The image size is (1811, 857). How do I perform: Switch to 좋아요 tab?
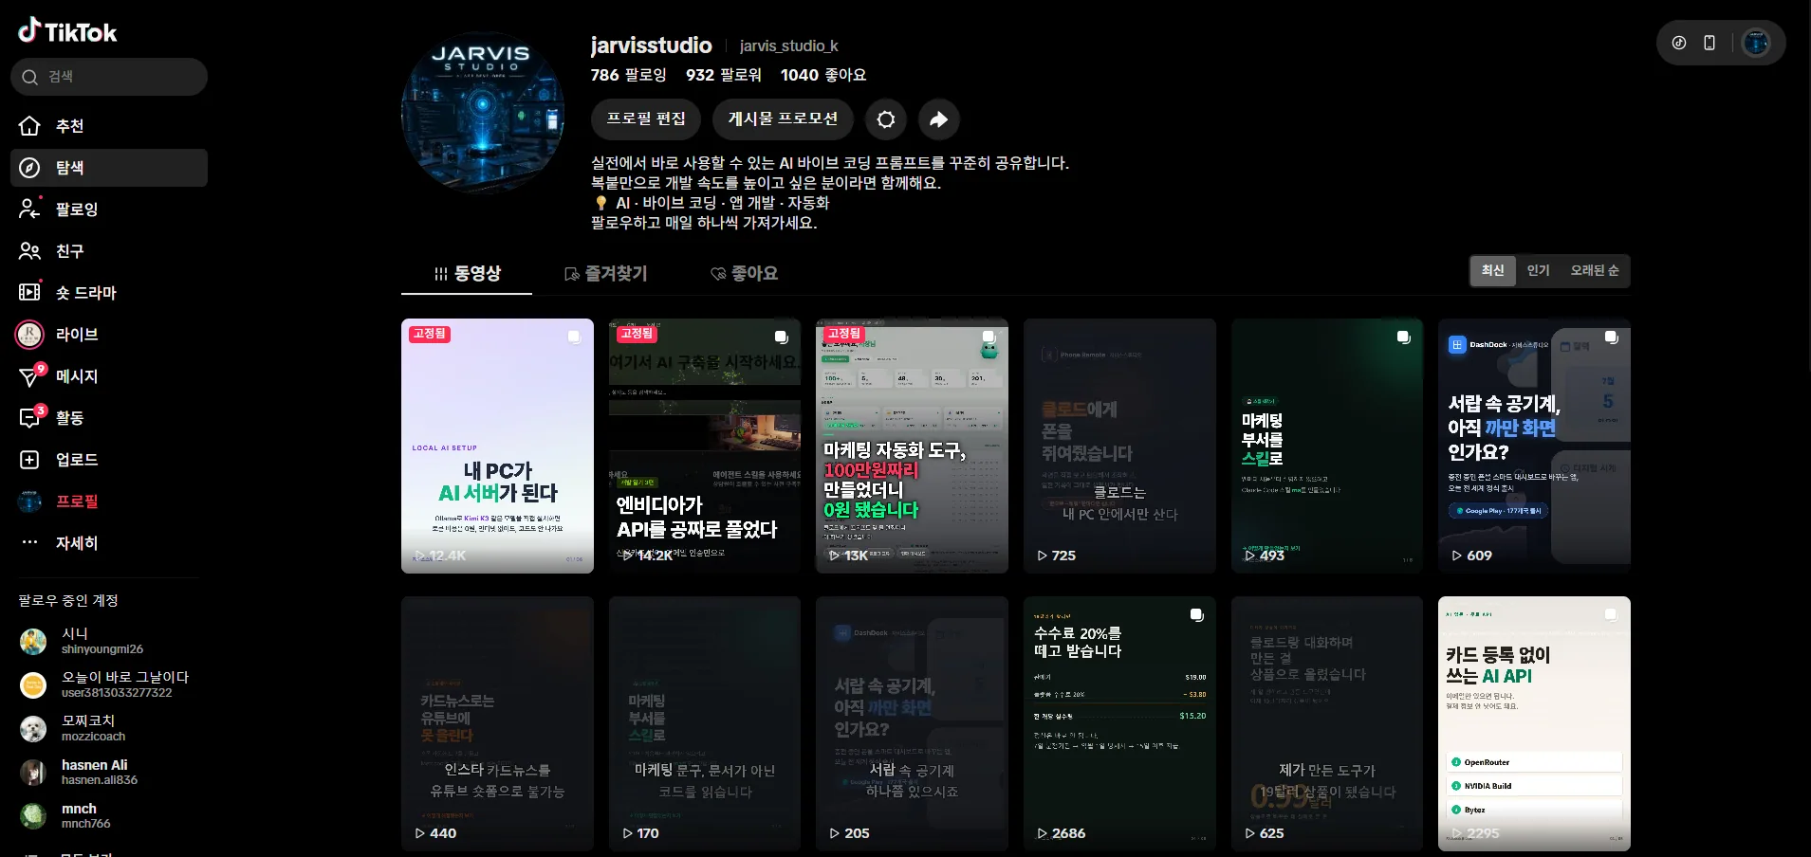(744, 273)
